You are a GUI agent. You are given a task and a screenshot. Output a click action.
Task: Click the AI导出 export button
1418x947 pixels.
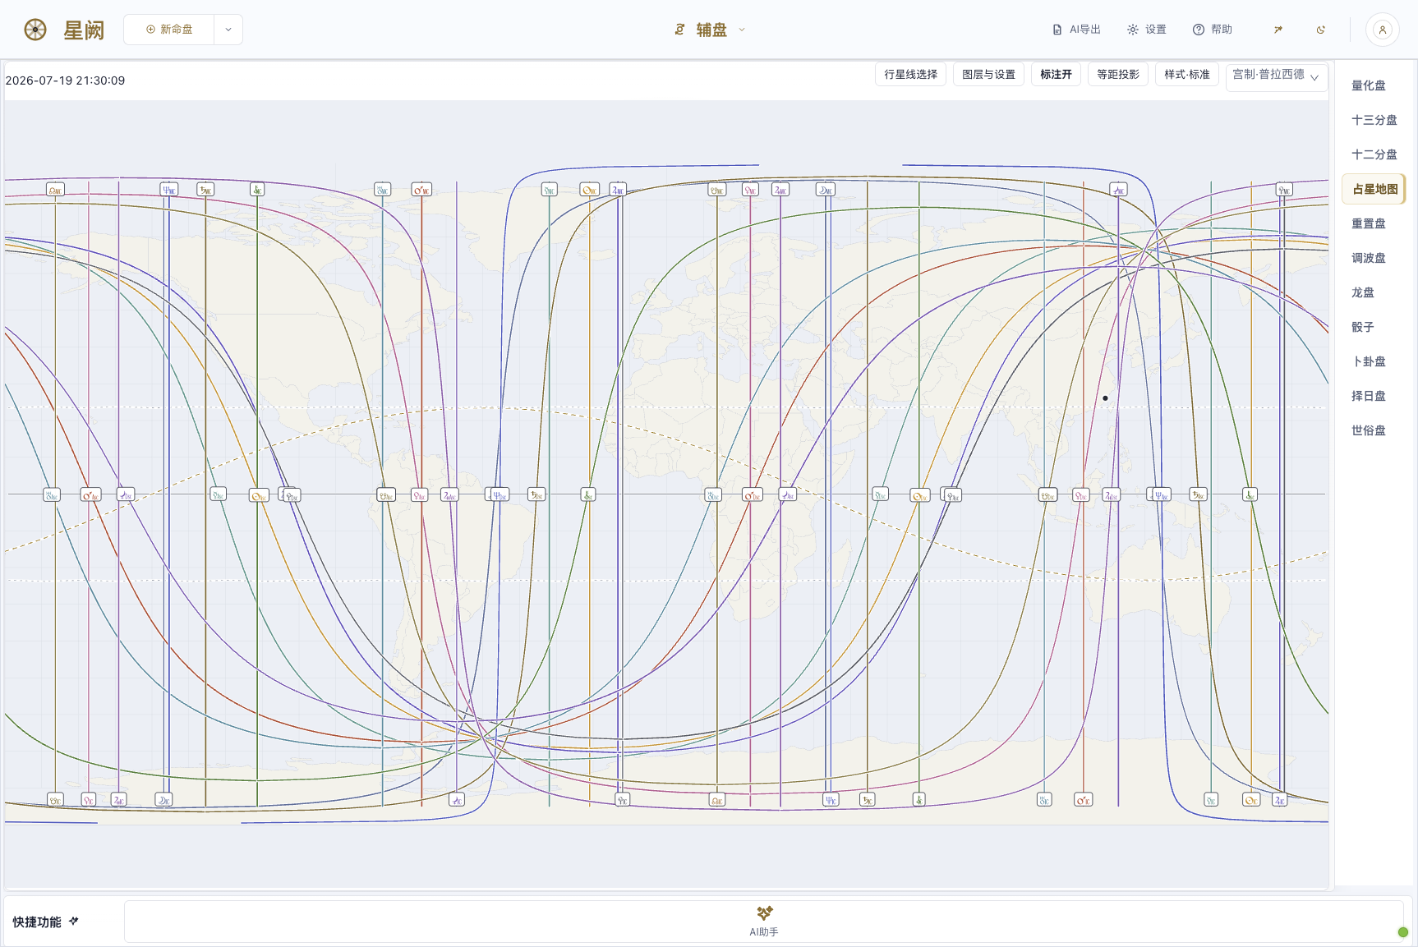tap(1076, 30)
